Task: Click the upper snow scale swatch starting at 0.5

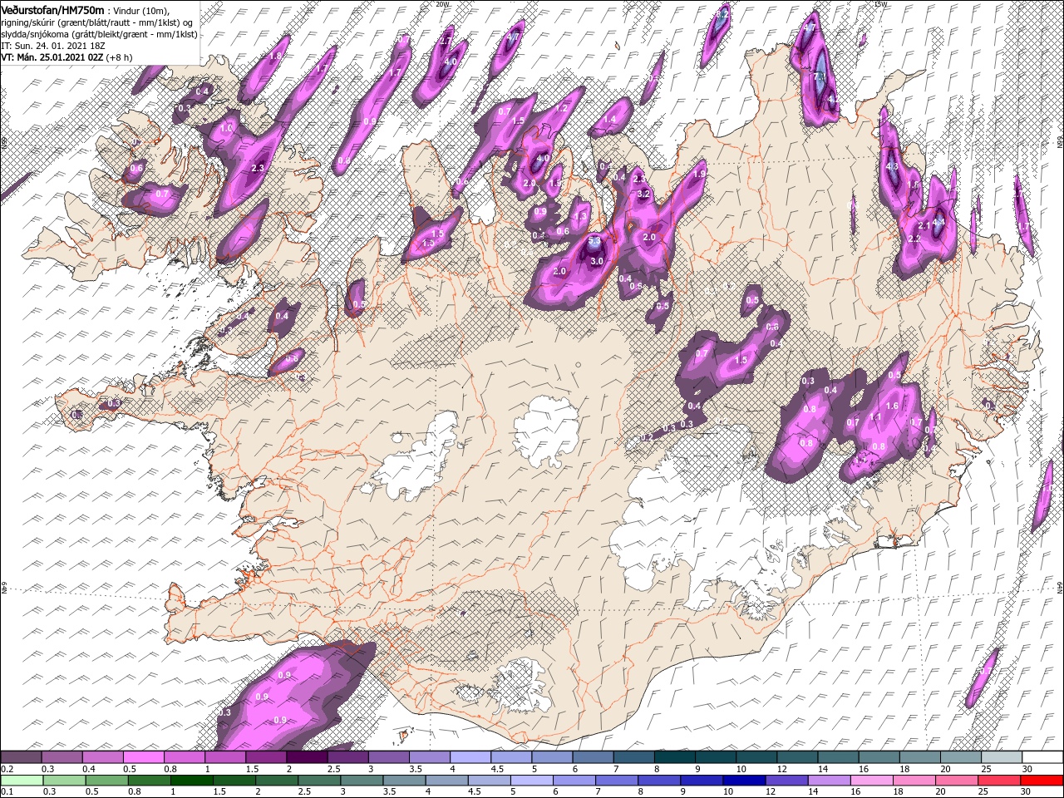Action: pyautogui.click(x=143, y=757)
